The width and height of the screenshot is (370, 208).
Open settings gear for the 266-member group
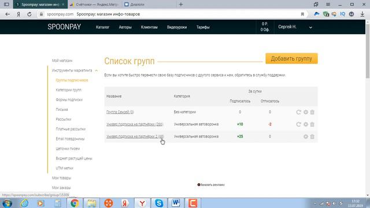306,124
